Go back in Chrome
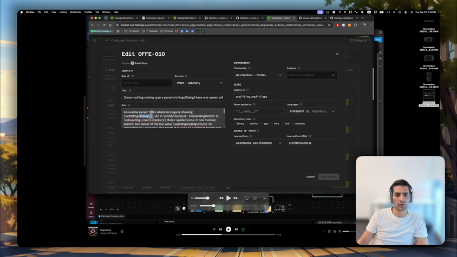The height and width of the screenshot is (257, 457). pos(93,25)
